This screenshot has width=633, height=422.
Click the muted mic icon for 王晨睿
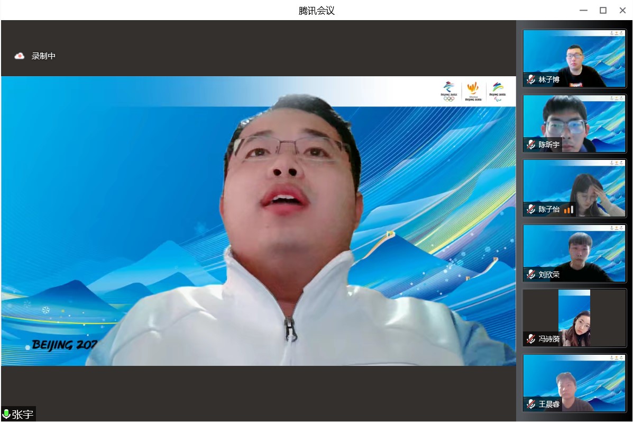[531, 404]
